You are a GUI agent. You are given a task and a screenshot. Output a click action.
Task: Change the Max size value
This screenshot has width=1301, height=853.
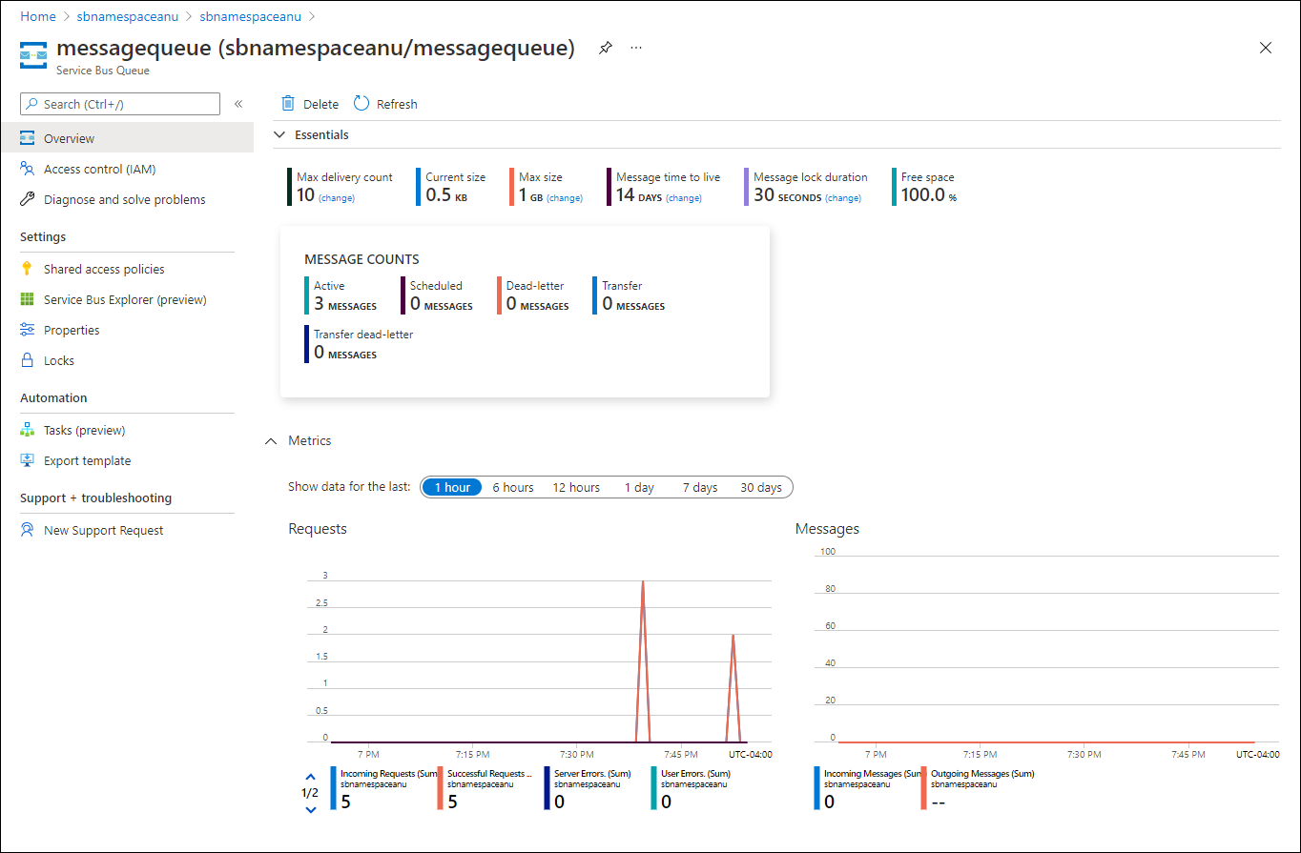[565, 198]
